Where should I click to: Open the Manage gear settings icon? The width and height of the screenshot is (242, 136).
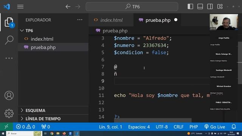tap(9, 113)
